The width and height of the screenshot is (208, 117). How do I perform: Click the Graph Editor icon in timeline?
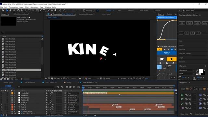tap(79, 87)
